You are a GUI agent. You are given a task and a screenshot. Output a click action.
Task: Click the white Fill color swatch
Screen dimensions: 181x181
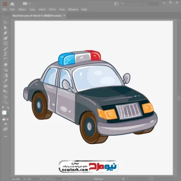tap(4, 113)
